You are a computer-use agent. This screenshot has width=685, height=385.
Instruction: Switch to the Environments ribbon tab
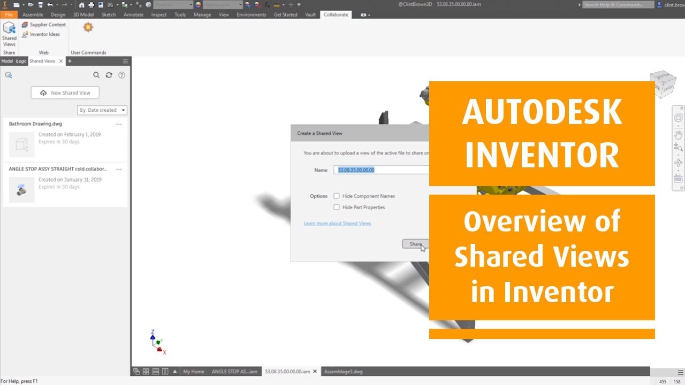252,14
